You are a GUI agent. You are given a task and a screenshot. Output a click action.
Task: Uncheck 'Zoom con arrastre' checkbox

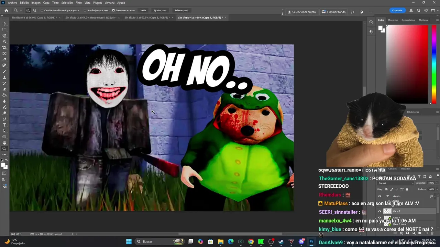113,11
